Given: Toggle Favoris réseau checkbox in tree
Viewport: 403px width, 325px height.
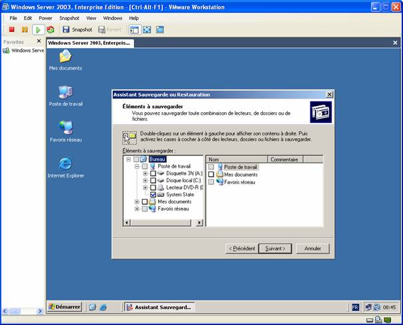Looking at the screenshot, I should tap(145, 209).
